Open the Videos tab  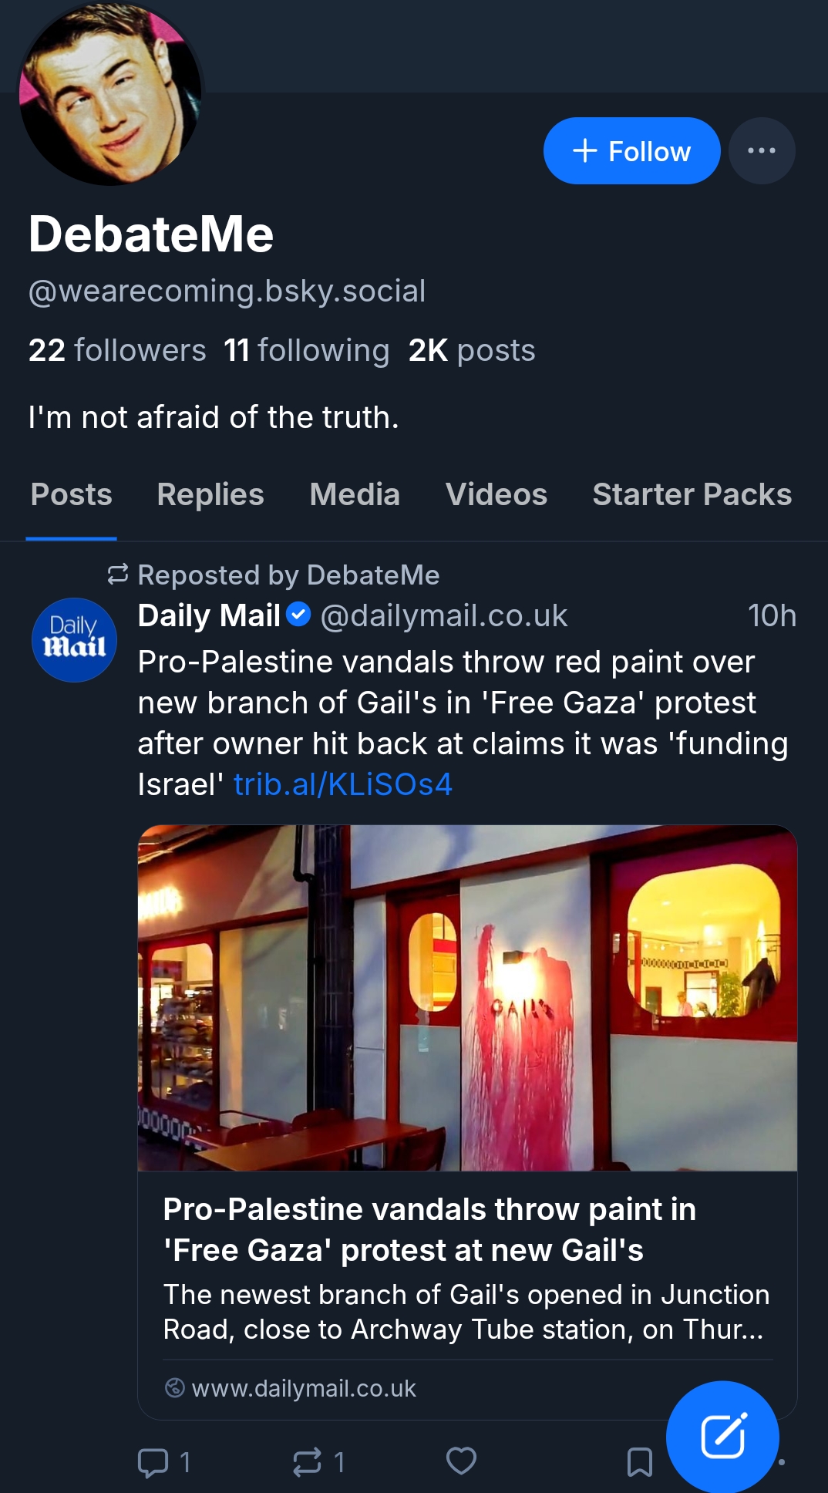(x=496, y=494)
